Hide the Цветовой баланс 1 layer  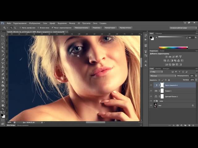coord(151,97)
